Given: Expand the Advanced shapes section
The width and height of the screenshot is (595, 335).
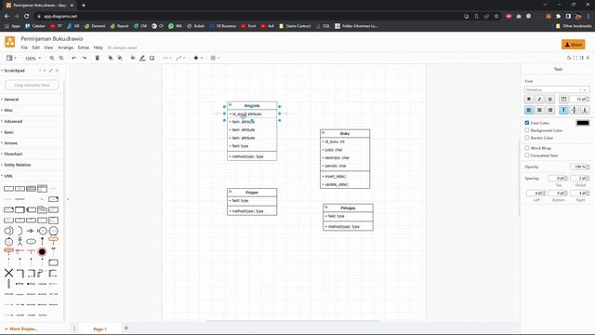Looking at the screenshot, I should point(13,121).
